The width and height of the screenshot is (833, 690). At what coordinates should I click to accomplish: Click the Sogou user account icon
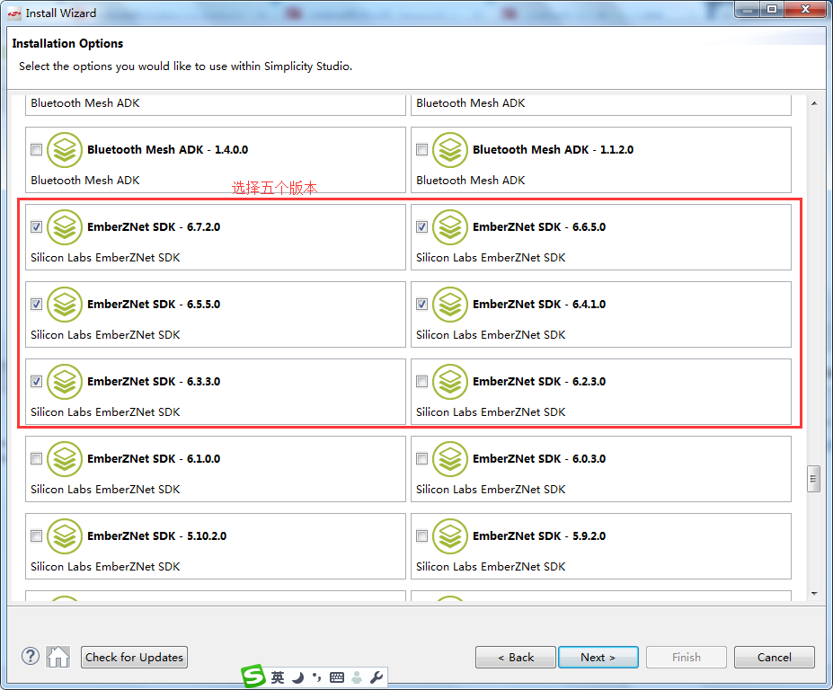tap(357, 677)
